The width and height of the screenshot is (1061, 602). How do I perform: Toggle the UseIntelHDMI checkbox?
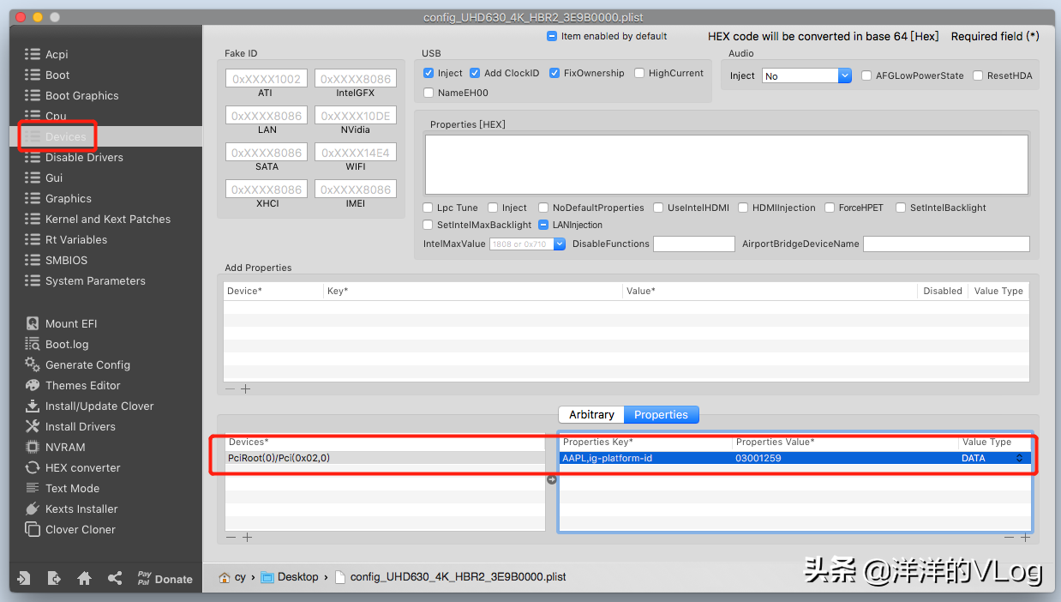(x=658, y=208)
